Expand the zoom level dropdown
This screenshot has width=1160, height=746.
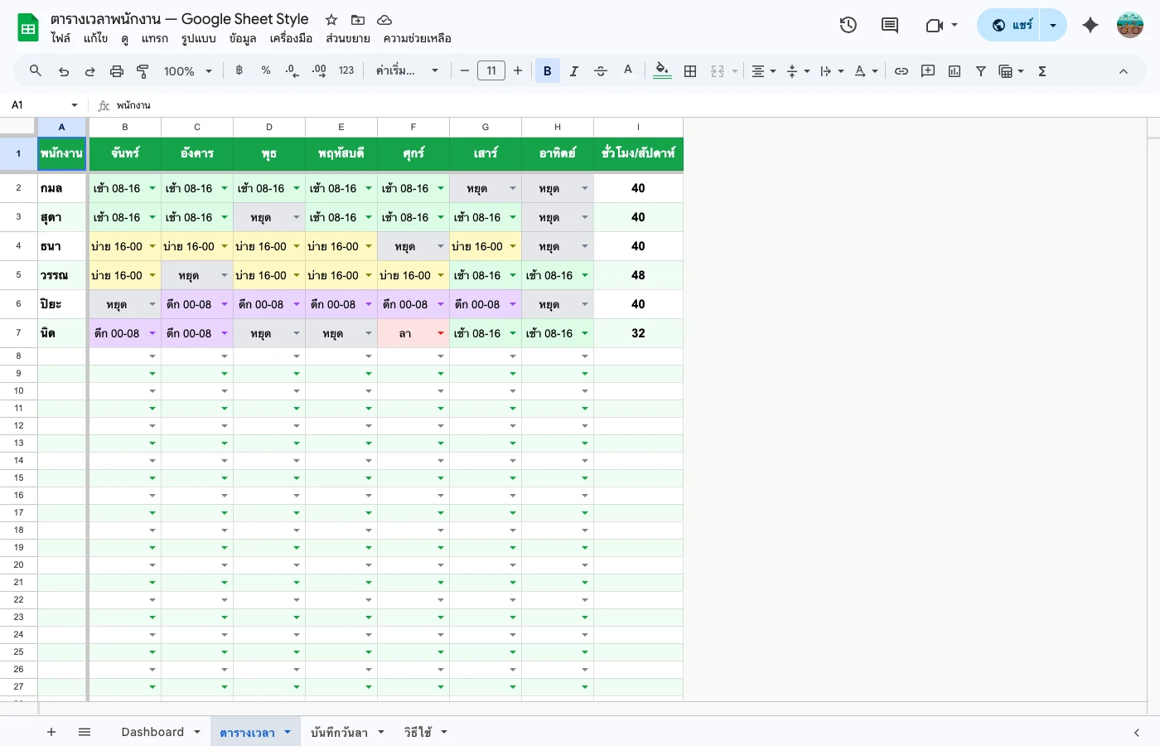pyautogui.click(x=209, y=70)
